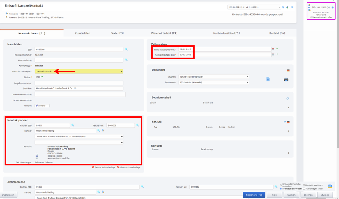Refresh the Druckprotokoll list

[x=287, y=98]
